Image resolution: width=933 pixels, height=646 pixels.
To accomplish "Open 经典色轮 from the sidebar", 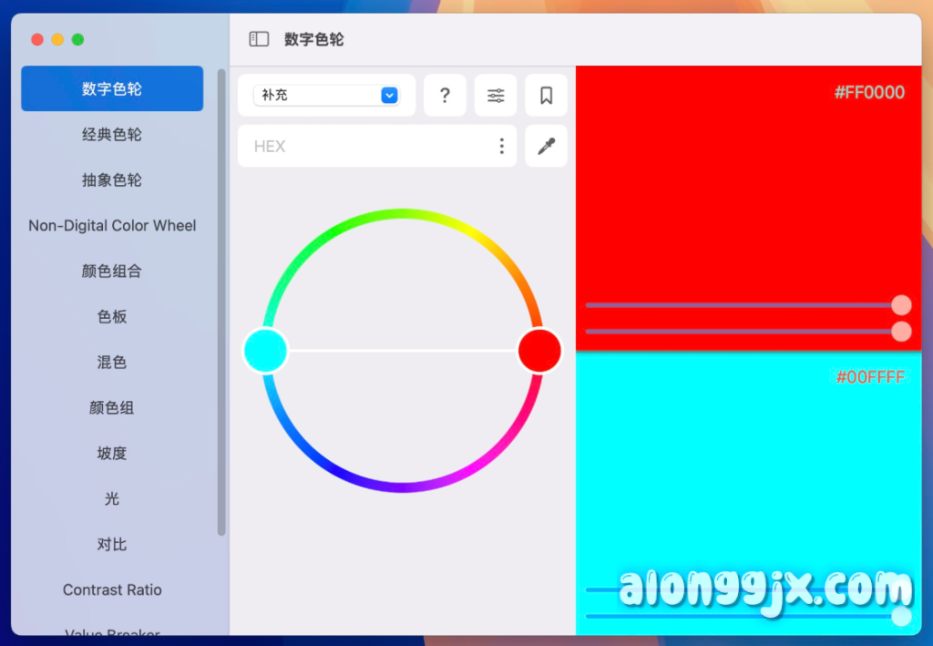I will [112, 134].
